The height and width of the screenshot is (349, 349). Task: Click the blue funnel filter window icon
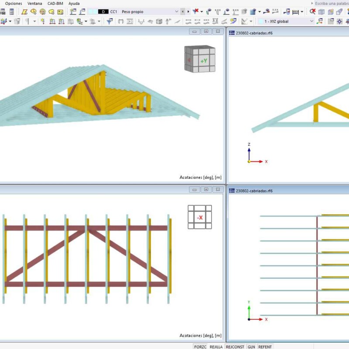109,21
